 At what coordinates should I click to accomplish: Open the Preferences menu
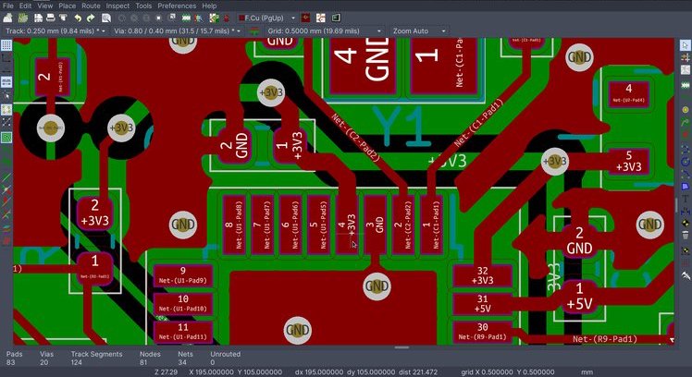[176, 6]
